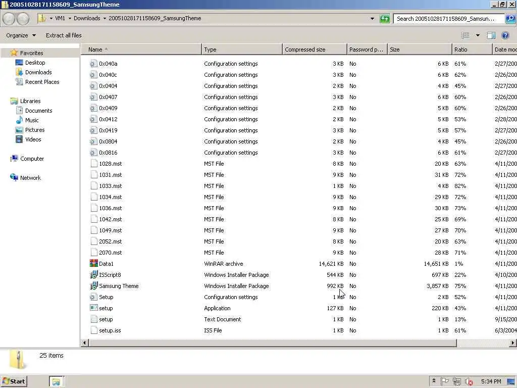Click the Network icon in sidebar
Viewport: 517px width, 388px height.
pyautogui.click(x=14, y=177)
